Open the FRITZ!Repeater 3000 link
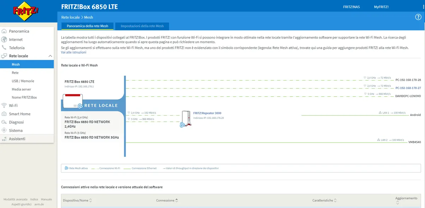Image resolution: width=425 pixels, height=208 pixels. (207, 113)
